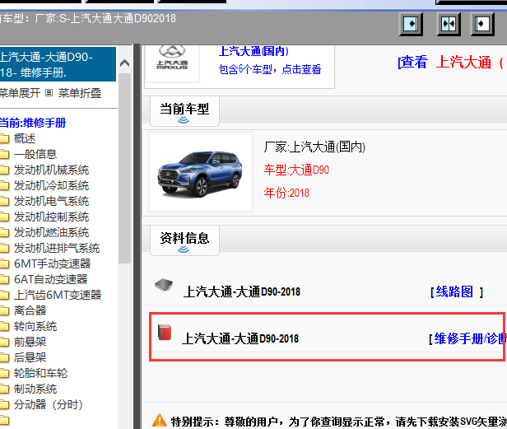Select the 上汽大通-大通D90-18-维修手册 header
Screen dimensions: 507x429
coord(58,64)
